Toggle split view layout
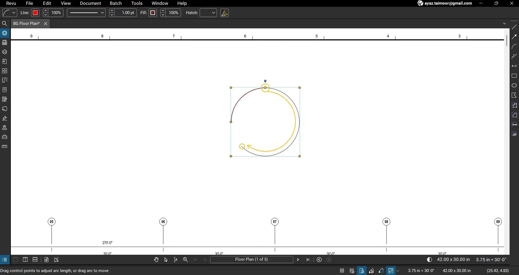The width and height of the screenshot is (519, 275). [25, 260]
